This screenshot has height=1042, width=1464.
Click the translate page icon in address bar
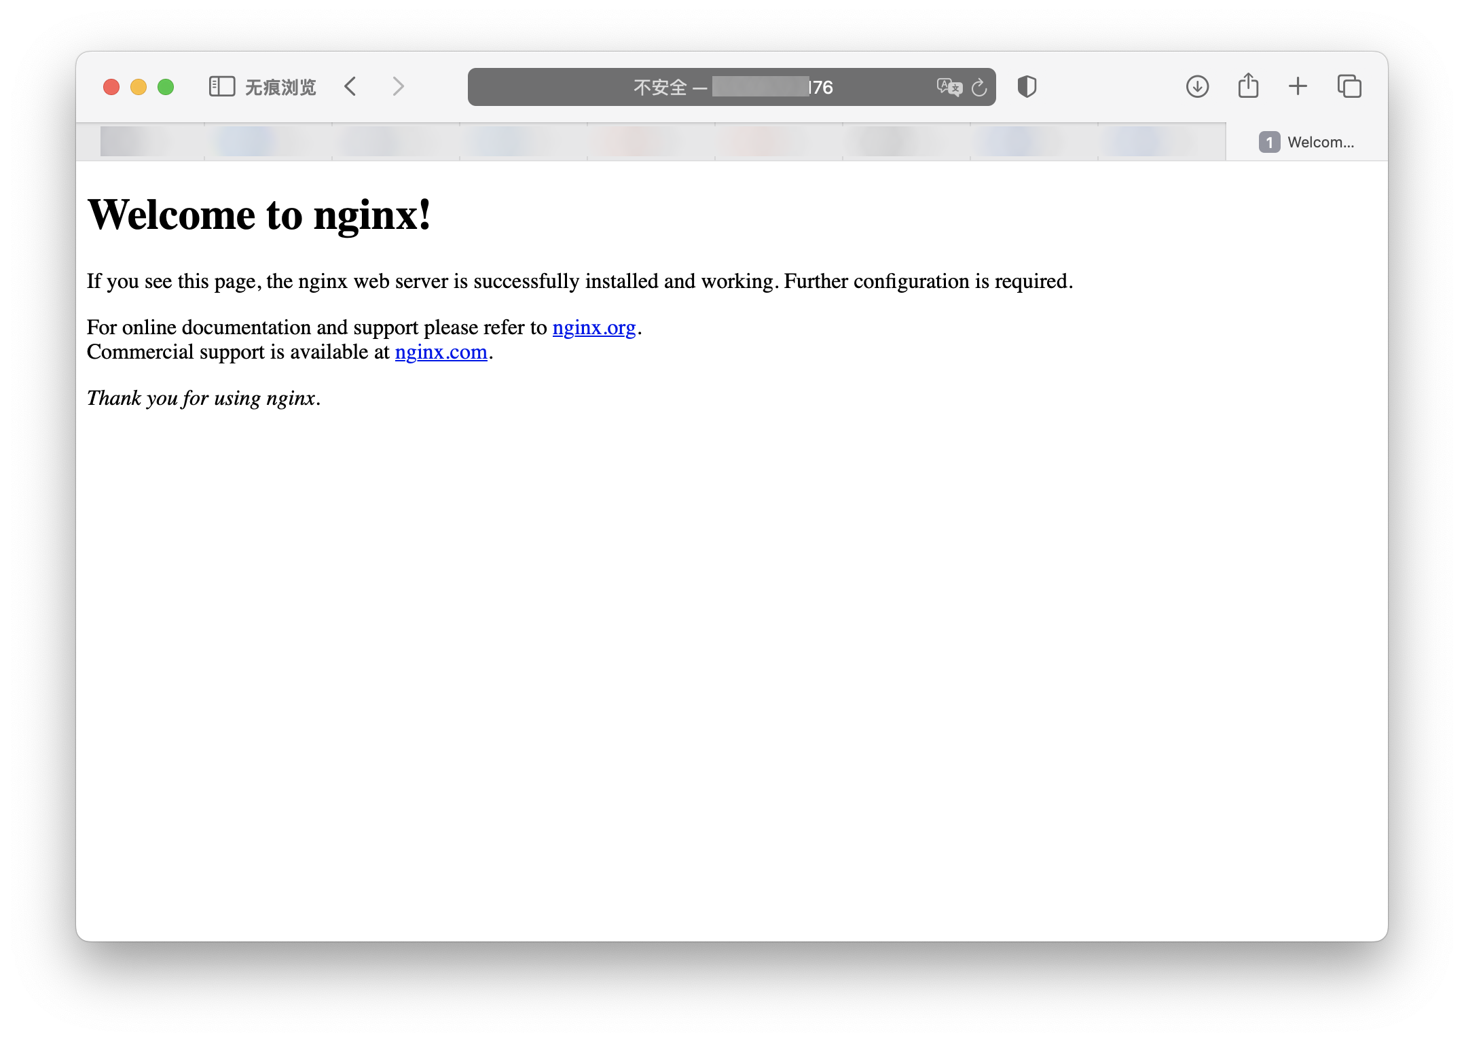[x=949, y=87]
